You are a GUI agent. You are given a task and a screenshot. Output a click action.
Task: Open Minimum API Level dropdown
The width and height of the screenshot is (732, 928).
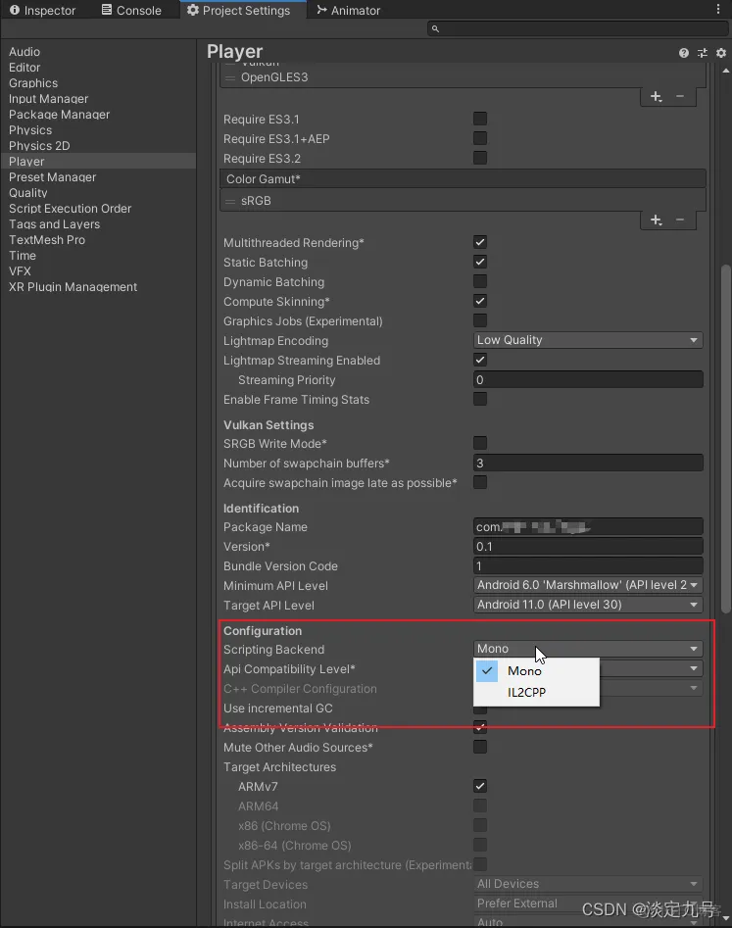588,585
